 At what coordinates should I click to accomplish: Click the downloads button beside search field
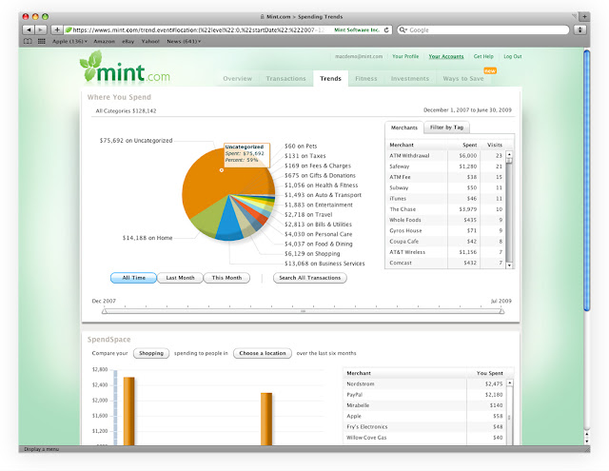pos(580,29)
